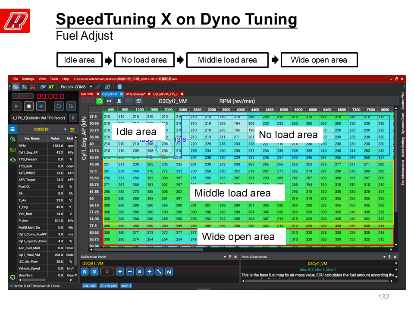
Task: Switch to the D1AutoTune* tab
Action: (135, 94)
